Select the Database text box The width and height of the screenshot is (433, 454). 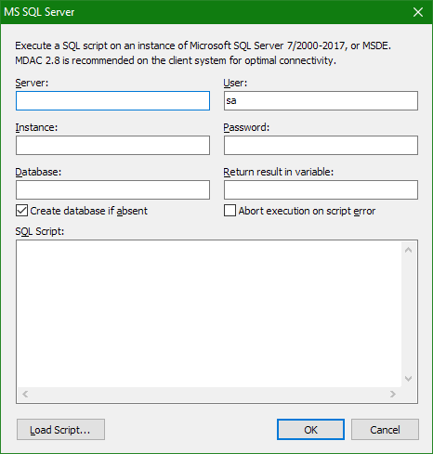pos(112,189)
